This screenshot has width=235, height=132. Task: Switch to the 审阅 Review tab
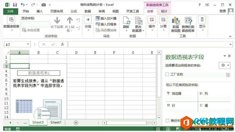[x=102, y=11]
